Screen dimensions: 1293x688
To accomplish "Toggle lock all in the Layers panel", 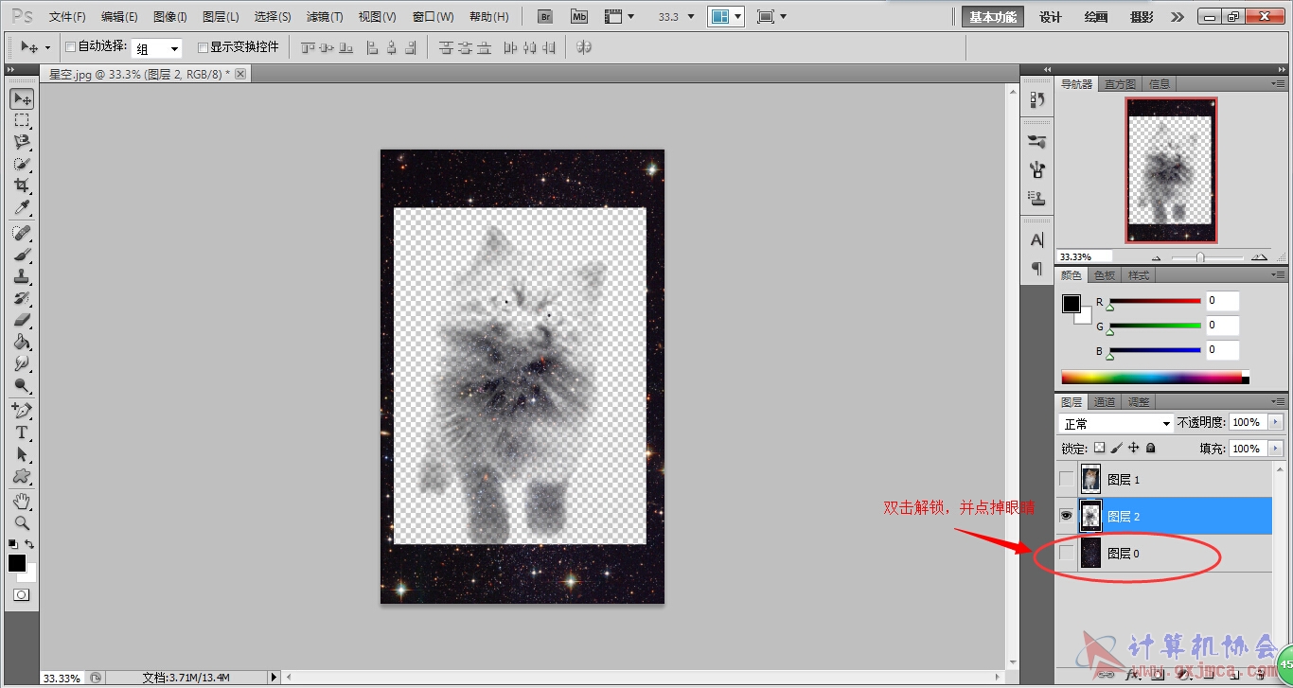I will pos(1151,448).
